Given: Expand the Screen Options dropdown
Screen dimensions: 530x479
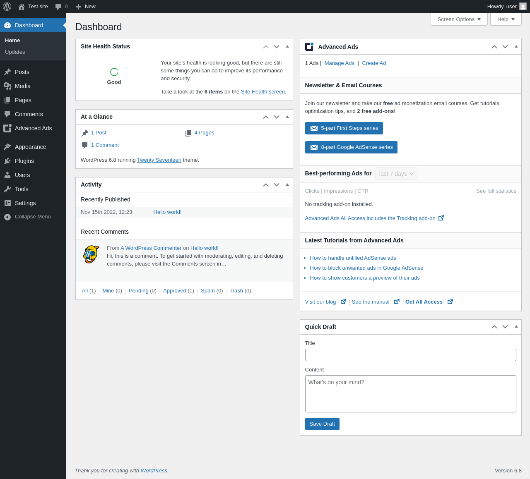Looking at the screenshot, I should click(x=459, y=19).
